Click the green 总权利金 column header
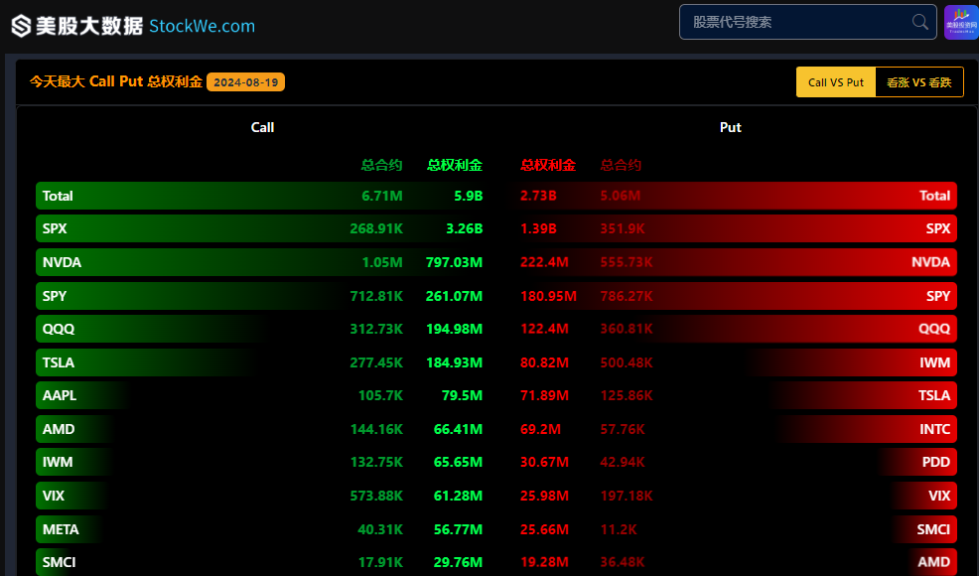 pos(455,165)
